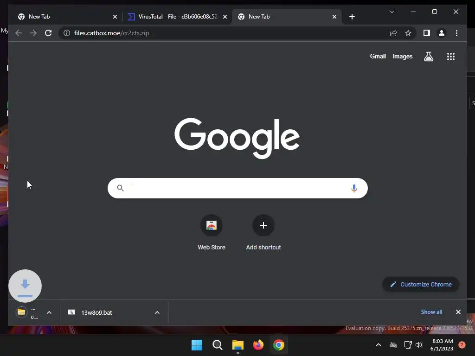Viewport: 475px width, 356px height.
Task: View site information icon in address bar
Action: point(67,33)
